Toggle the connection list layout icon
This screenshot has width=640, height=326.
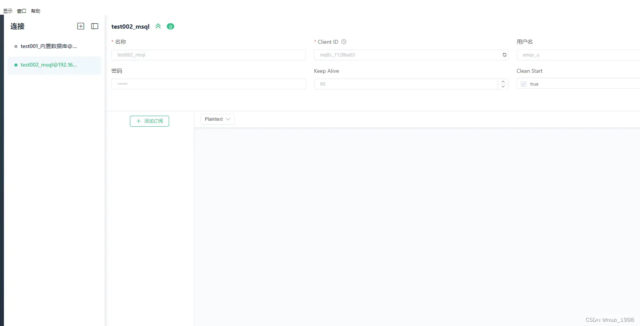coord(95,26)
